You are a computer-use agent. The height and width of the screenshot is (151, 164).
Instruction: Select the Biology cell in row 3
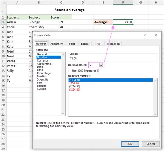(39, 22)
